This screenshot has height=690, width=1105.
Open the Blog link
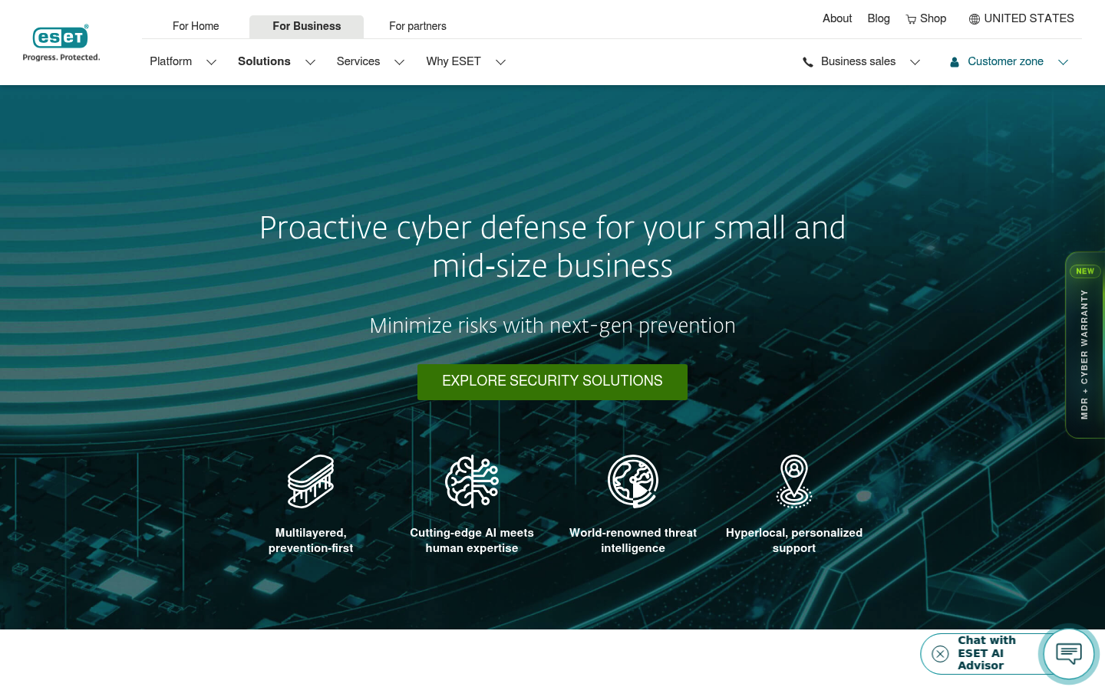coord(879,18)
